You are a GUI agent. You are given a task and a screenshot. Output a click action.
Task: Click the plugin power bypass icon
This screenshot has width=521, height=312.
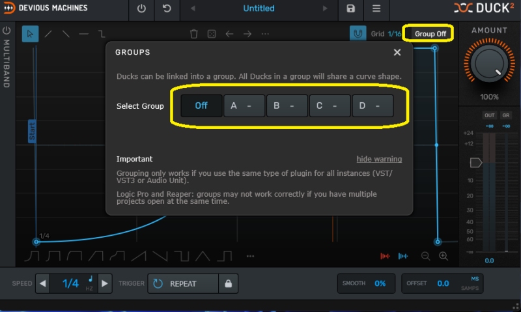[x=142, y=9]
